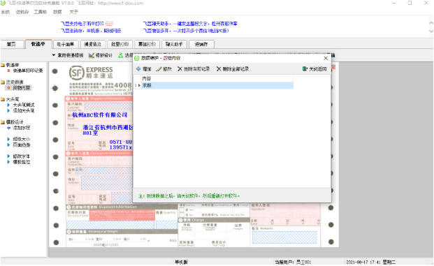Click 删除当前记录 in the dialog toolbar
Screen dimensions: 434x266
click(x=194, y=69)
